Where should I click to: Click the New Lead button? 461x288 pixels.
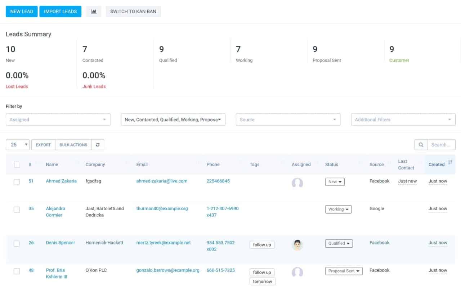pyautogui.click(x=22, y=12)
